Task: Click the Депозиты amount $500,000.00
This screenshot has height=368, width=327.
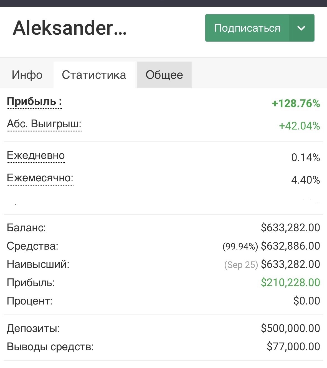Action: pyautogui.click(x=290, y=328)
